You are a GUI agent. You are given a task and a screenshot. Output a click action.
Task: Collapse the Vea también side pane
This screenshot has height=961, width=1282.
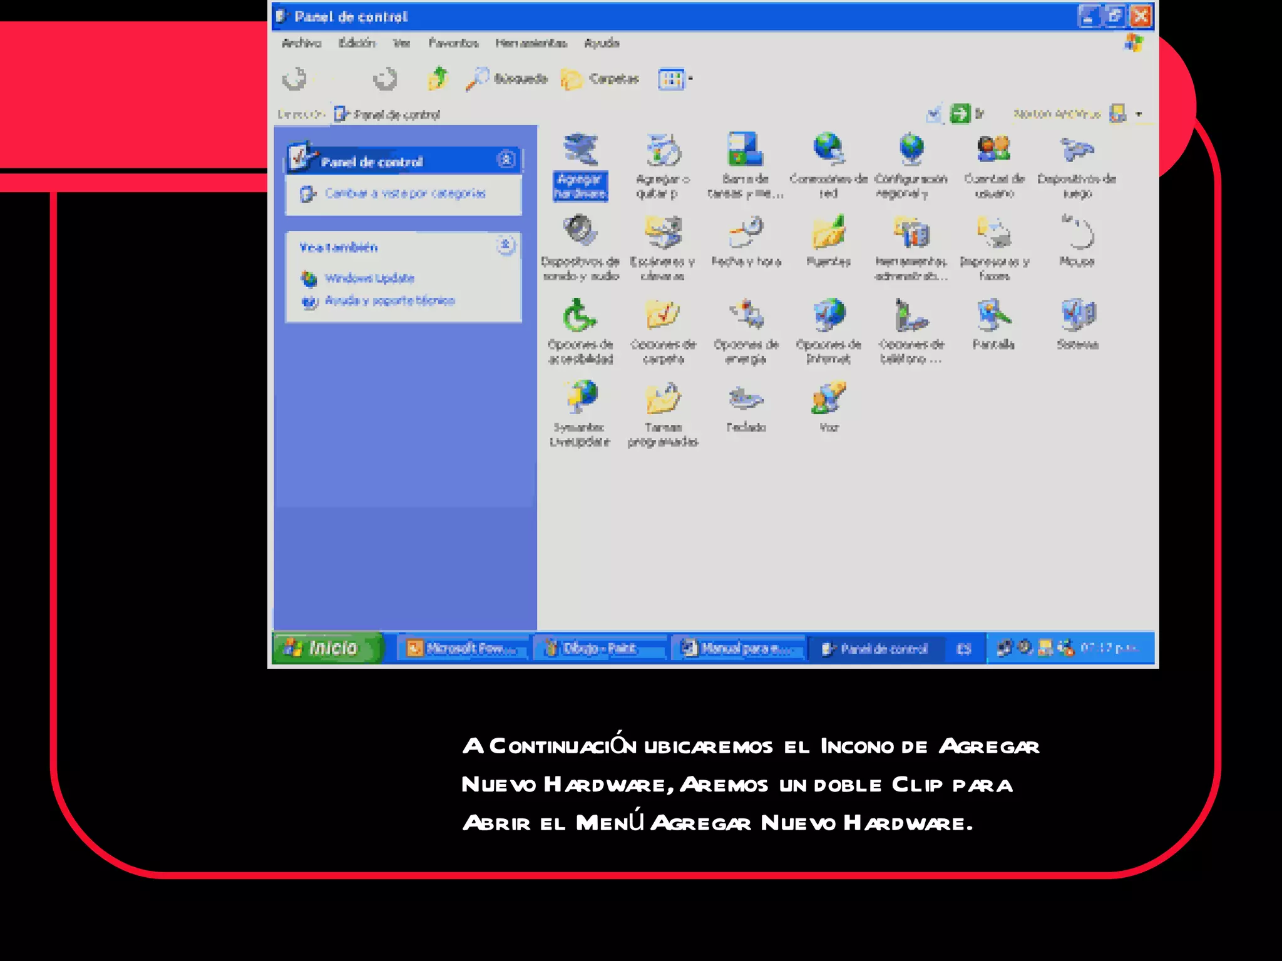click(x=506, y=245)
